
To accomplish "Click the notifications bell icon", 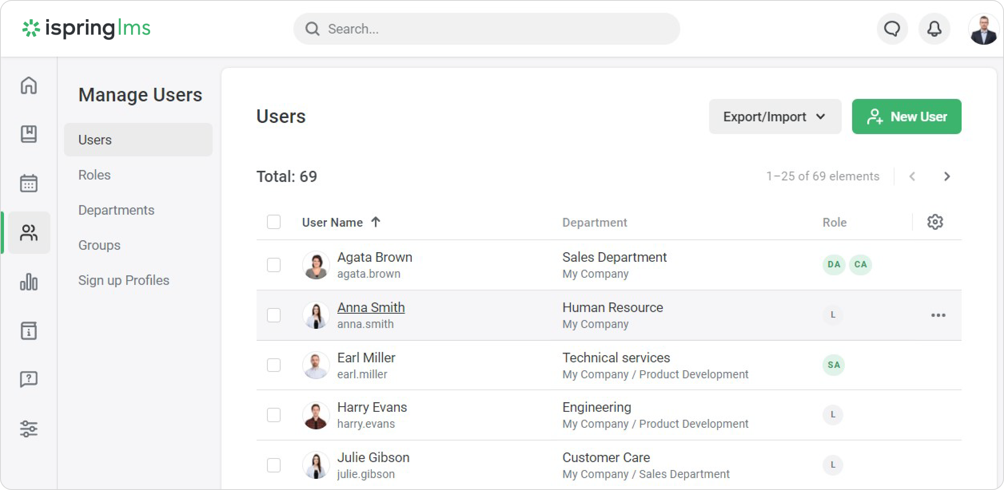I will coord(934,29).
